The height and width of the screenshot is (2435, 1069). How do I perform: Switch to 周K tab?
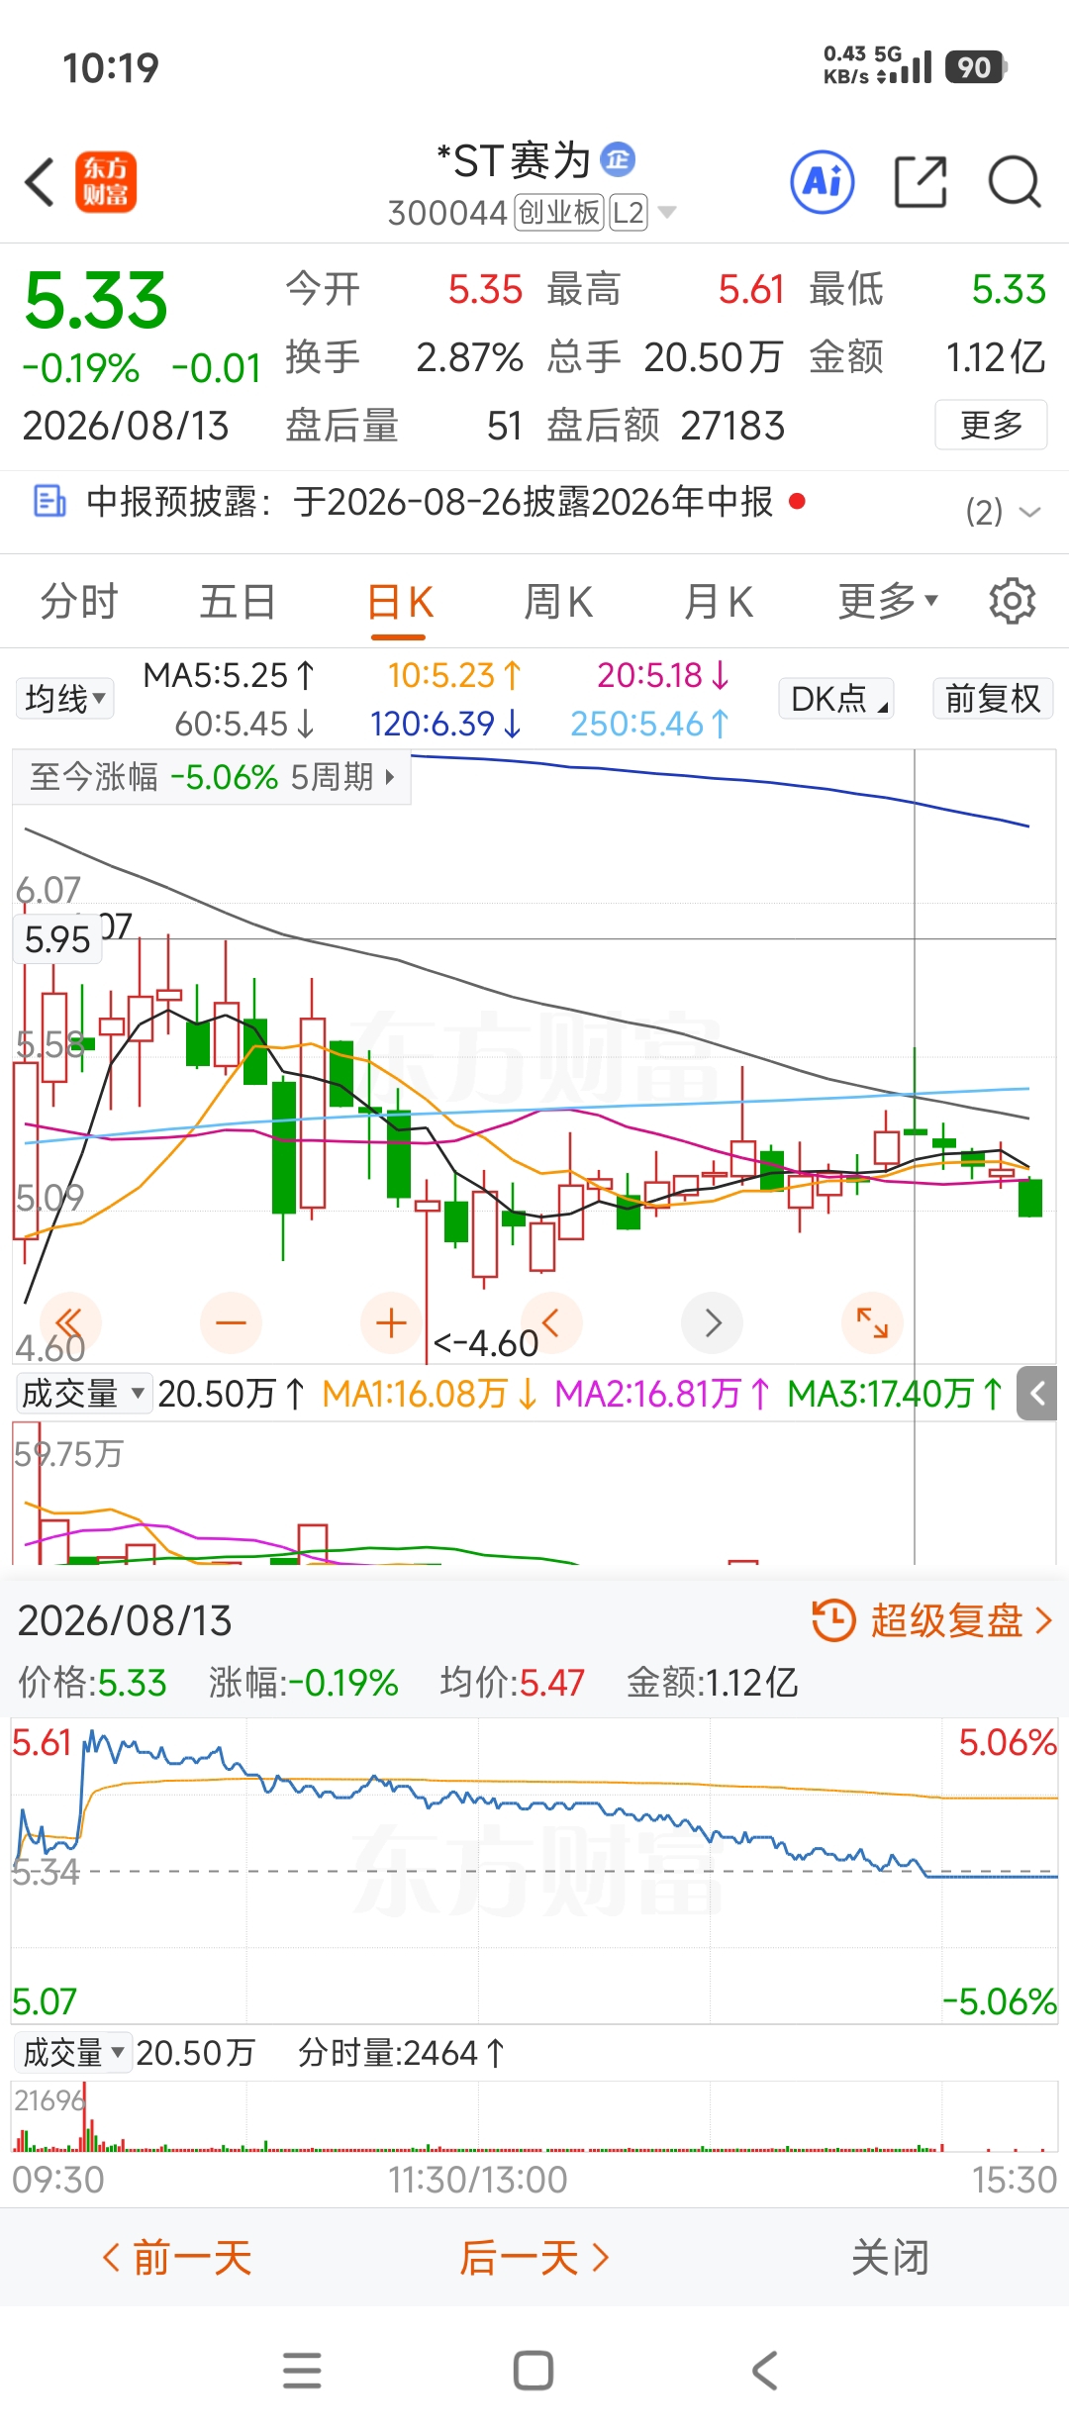pos(558,601)
